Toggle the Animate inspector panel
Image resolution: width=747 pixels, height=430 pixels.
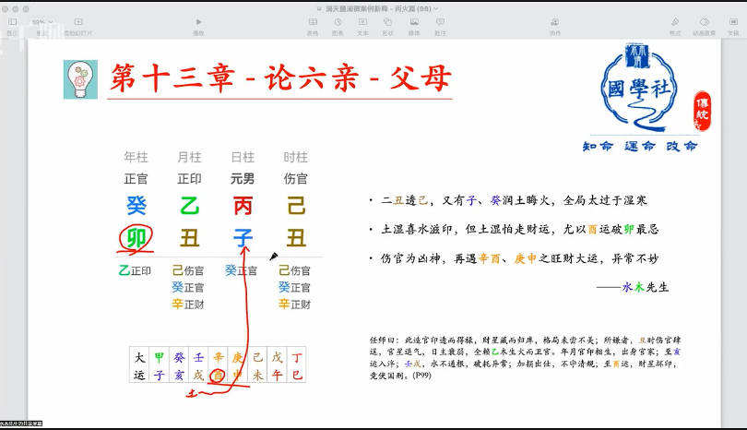pos(705,21)
